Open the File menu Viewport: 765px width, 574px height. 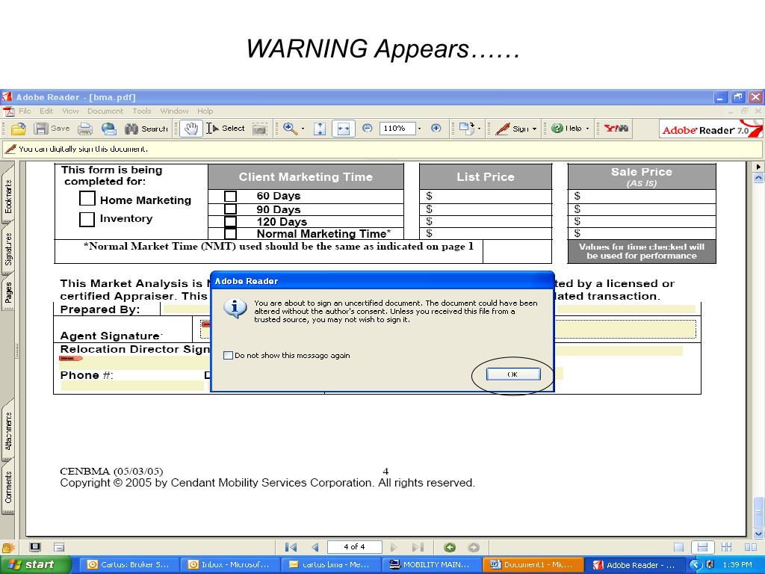(25, 111)
